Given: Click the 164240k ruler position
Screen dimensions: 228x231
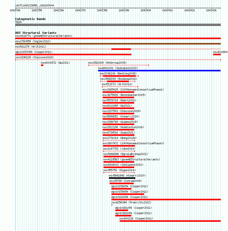Looking at the screenshot, I should coord(146,10).
